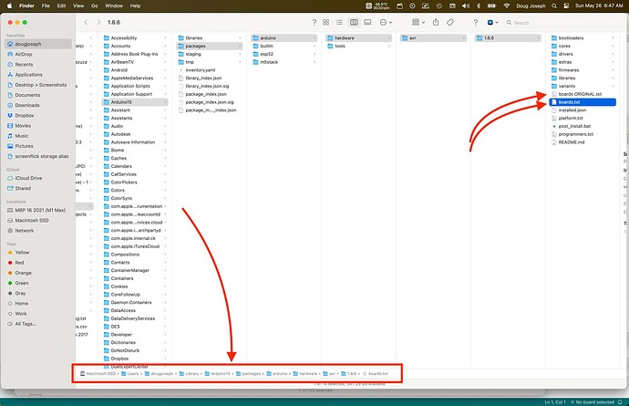Go forward with the Finder forward arrow
Viewport: 629px width, 406px height.
click(98, 23)
